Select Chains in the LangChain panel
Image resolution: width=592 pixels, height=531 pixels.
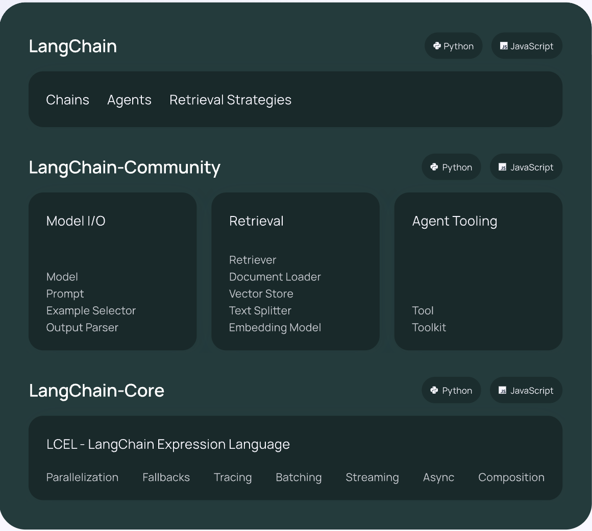coord(67,100)
